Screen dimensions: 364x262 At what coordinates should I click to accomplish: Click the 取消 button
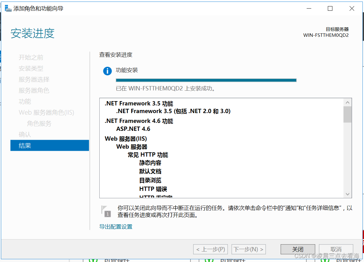point(336,249)
